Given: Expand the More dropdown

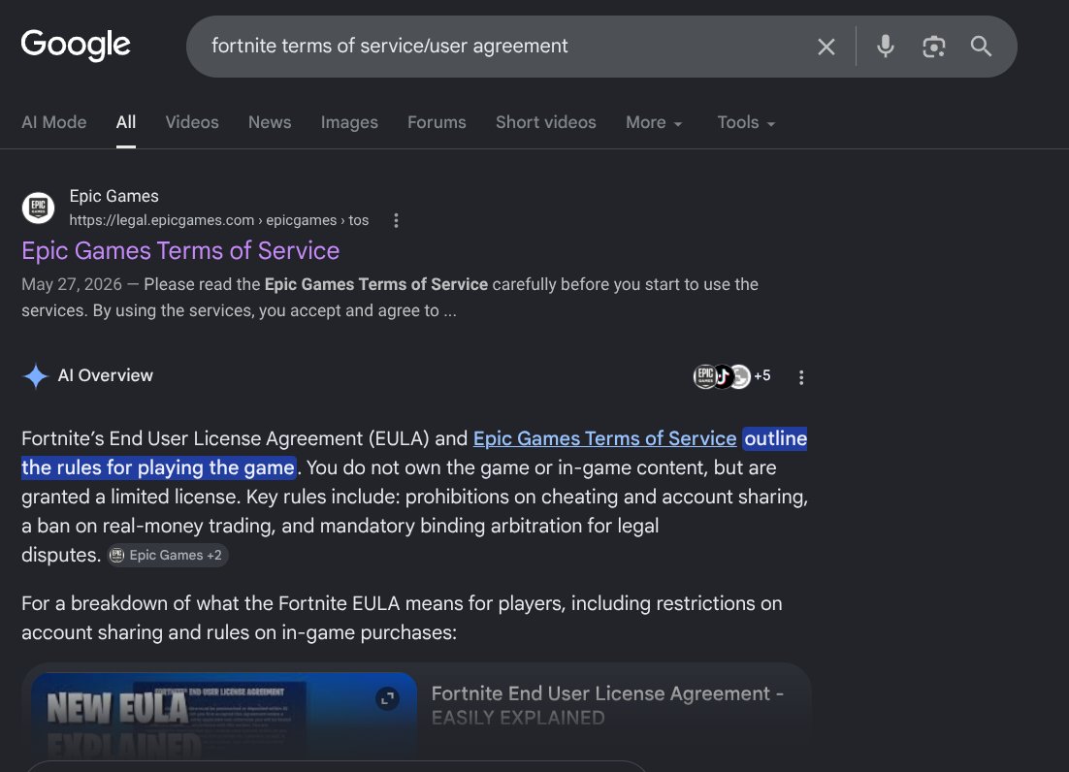Looking at the screenshot, I should click(653, 122).
